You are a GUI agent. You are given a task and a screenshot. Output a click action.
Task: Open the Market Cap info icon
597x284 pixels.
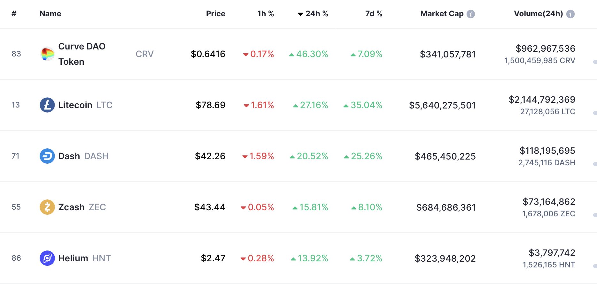(x=471, y=14)
